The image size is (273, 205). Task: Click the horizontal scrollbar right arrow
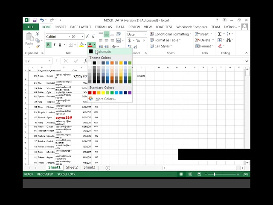tap(242, 168)
